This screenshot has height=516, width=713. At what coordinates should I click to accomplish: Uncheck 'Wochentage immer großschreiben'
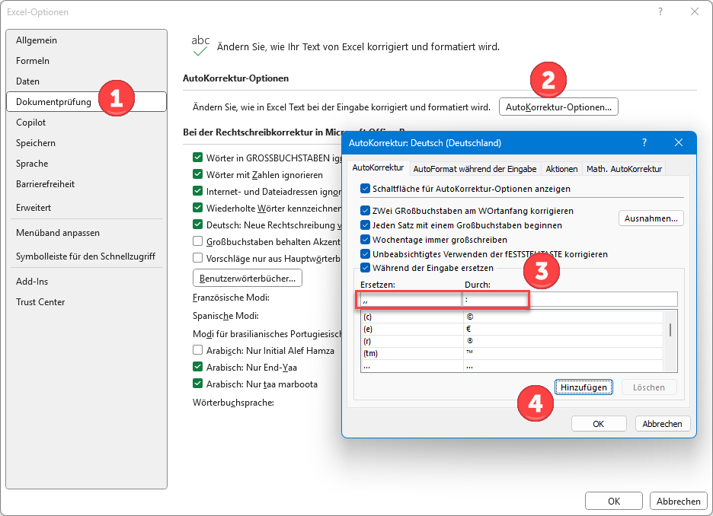[x=366, y=240]
